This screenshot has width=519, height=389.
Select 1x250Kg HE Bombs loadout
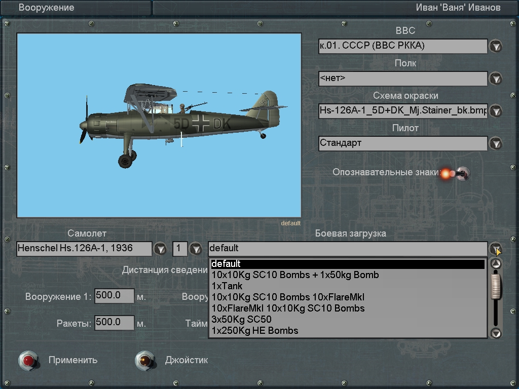255,331
